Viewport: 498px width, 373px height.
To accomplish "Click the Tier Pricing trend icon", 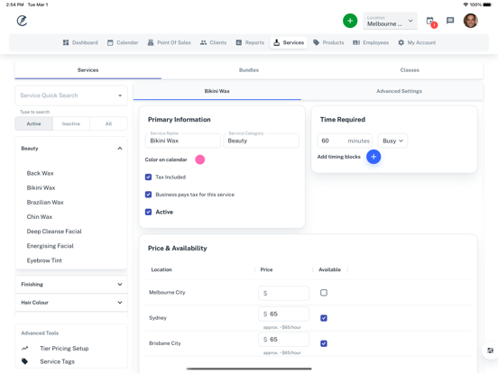I will (x=24, y=349).
